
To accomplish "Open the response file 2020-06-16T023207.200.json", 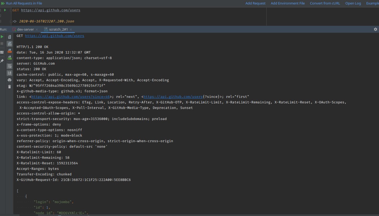I will click(46, 21).
